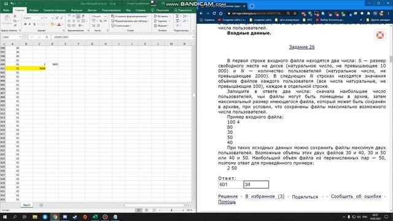Click Сообщить об ошибке link
393x221 pixels.
point(356,196)
